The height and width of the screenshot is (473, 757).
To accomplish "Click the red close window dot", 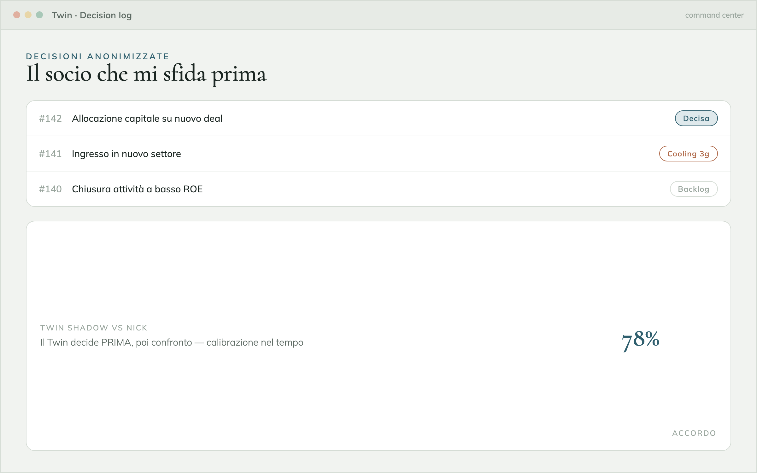I will (17, 15).
